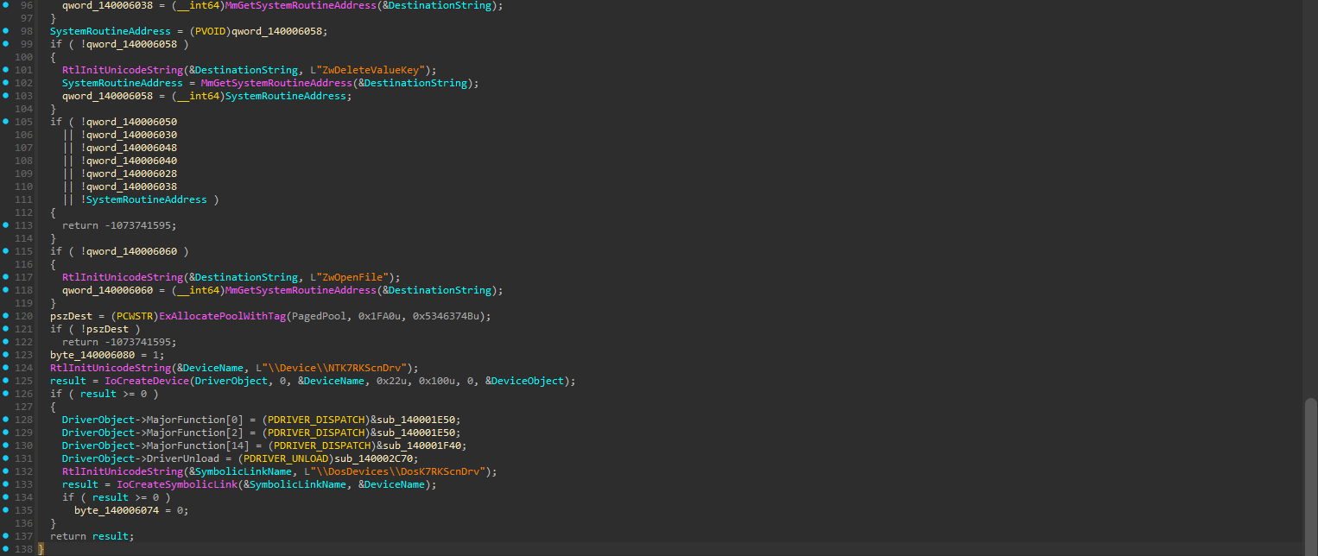
Task: Click the closing brace on line 138
Action: [x=41, y=549]
